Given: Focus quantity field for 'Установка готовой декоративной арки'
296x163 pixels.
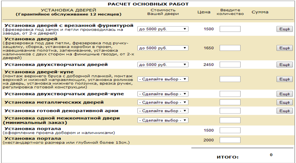Looking at the screenshot, I should coord(230,111).
